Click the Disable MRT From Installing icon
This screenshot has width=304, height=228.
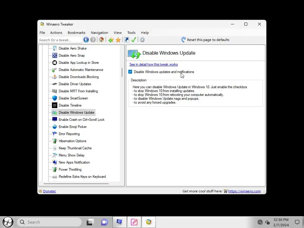click(x=55, y=91)
